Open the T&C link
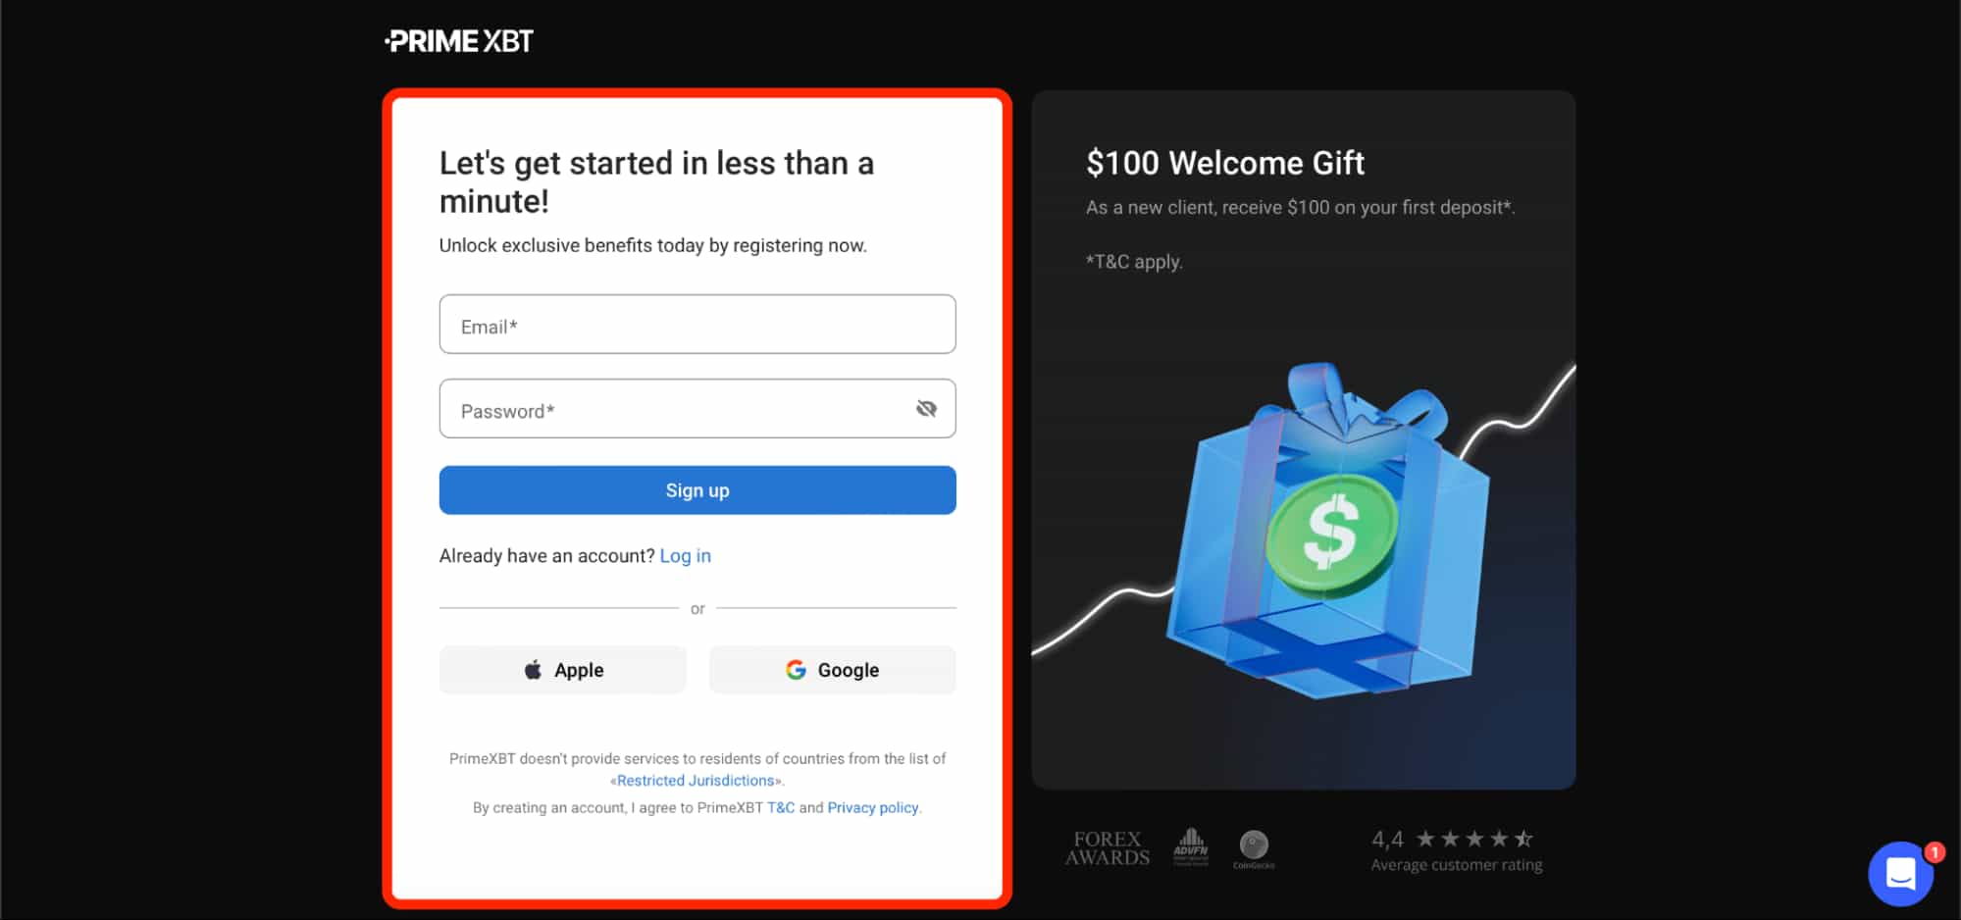 coord(781,808)
